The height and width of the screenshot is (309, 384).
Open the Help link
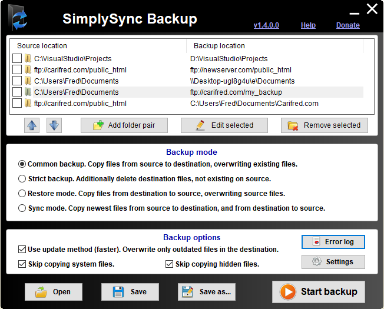[308, 25]
